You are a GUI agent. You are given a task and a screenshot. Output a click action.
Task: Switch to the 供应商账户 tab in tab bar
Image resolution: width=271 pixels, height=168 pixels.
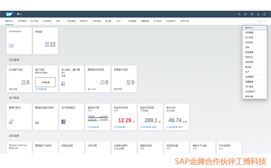click(171, 21)
